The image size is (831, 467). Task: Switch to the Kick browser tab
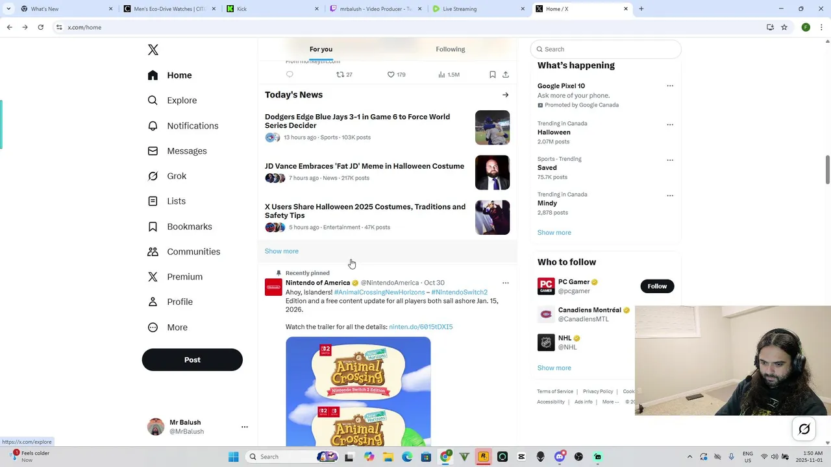(x=273, y=9)
